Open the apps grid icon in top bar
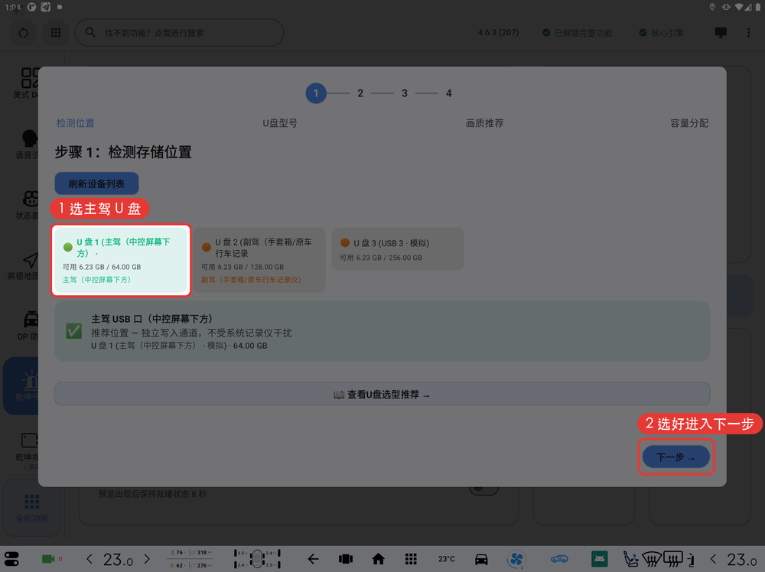 [56, 33]
